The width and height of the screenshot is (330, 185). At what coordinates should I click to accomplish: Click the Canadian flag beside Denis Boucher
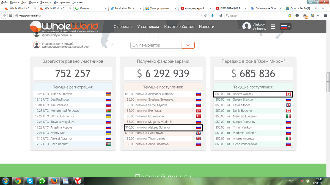(x=288, y=111)
